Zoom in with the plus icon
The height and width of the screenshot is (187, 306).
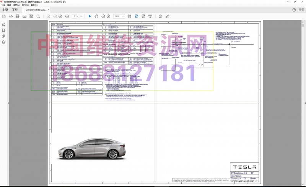(x=109, y=16)
